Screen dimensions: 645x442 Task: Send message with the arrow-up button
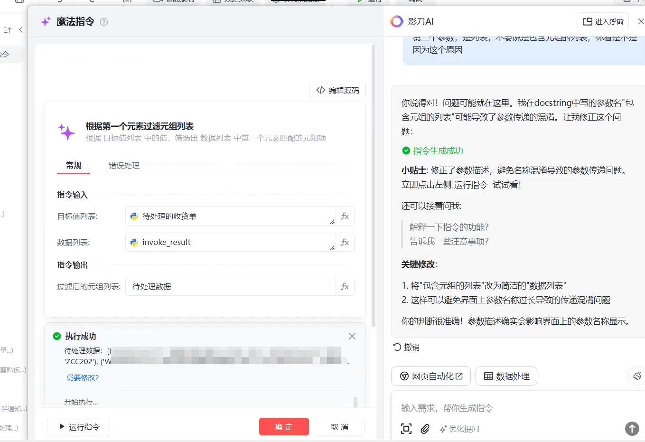point(632,429)
